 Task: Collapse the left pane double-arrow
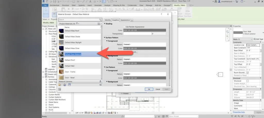tap(101, 85)
